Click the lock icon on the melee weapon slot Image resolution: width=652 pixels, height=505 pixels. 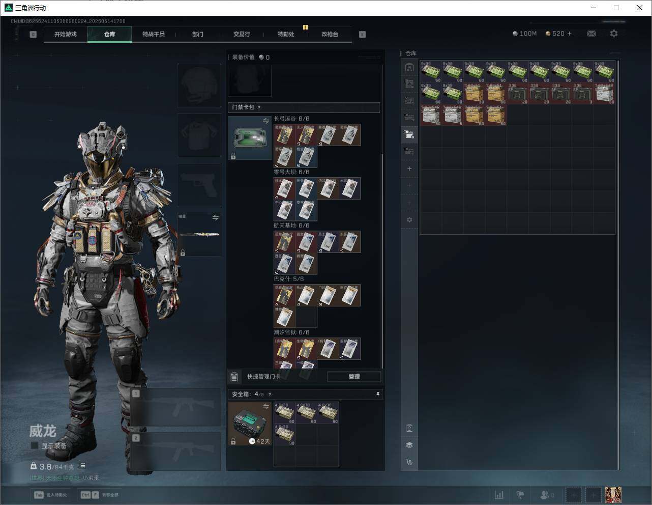183,253
